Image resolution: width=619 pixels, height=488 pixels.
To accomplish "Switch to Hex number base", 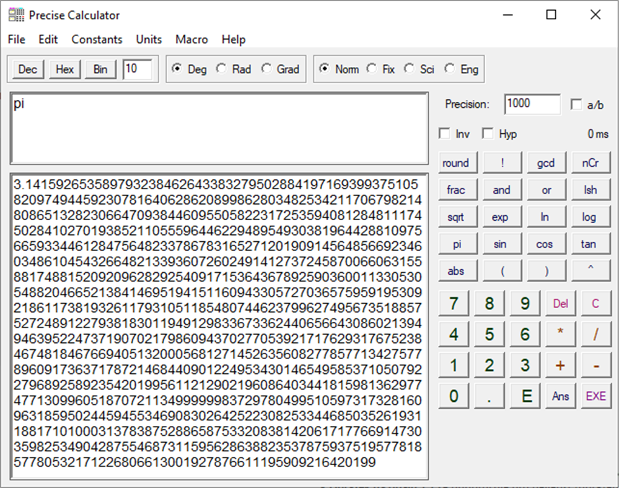I will coord(64,69).
